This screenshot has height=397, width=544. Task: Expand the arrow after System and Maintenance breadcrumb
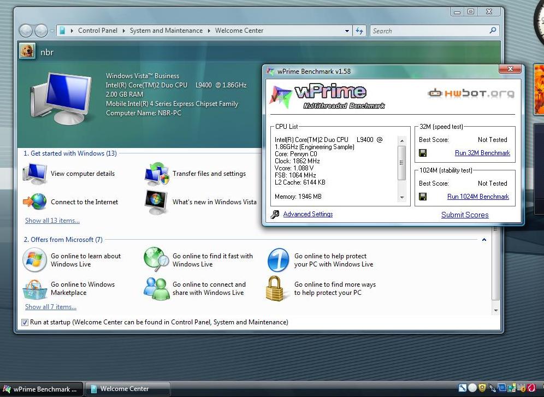click(209, 31)
